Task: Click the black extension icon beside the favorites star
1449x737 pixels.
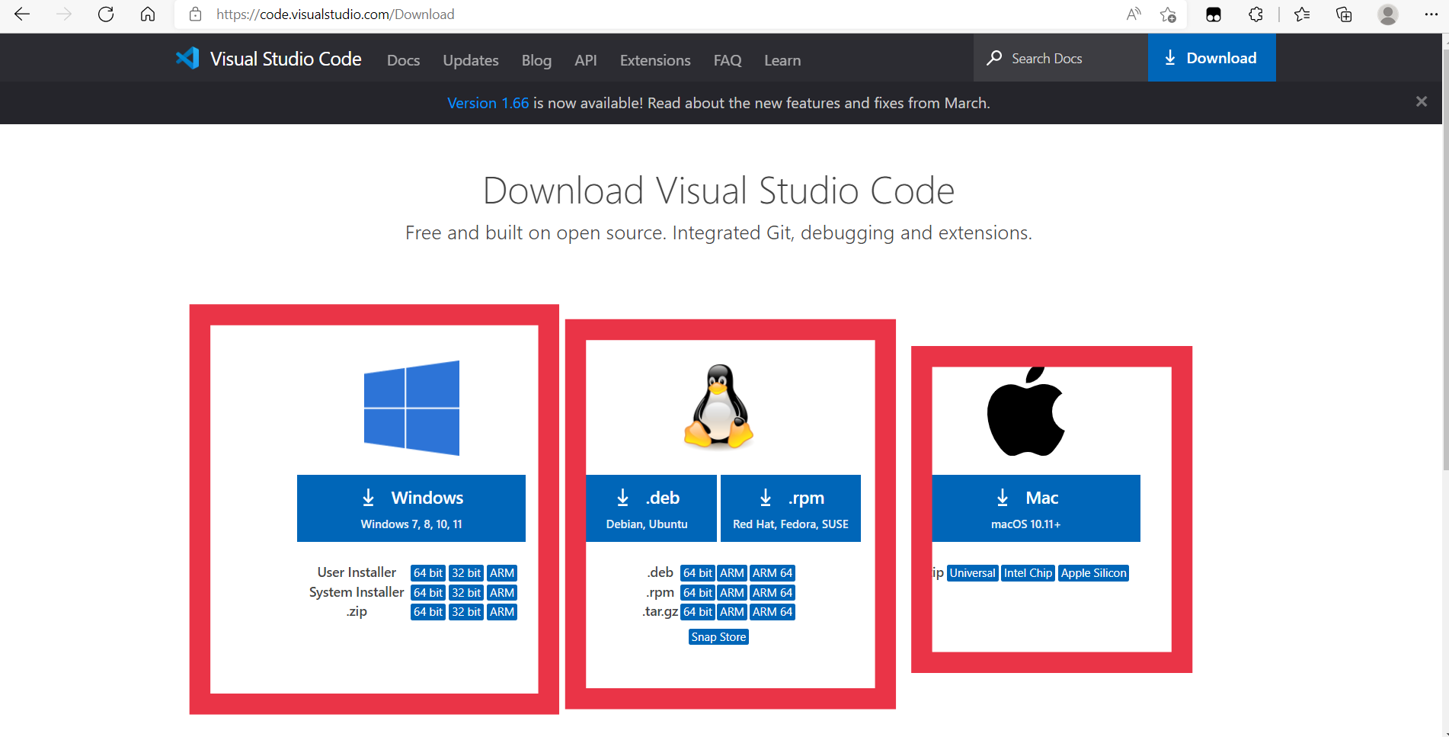Action: pyautogui.click(x=1214, y=14)
